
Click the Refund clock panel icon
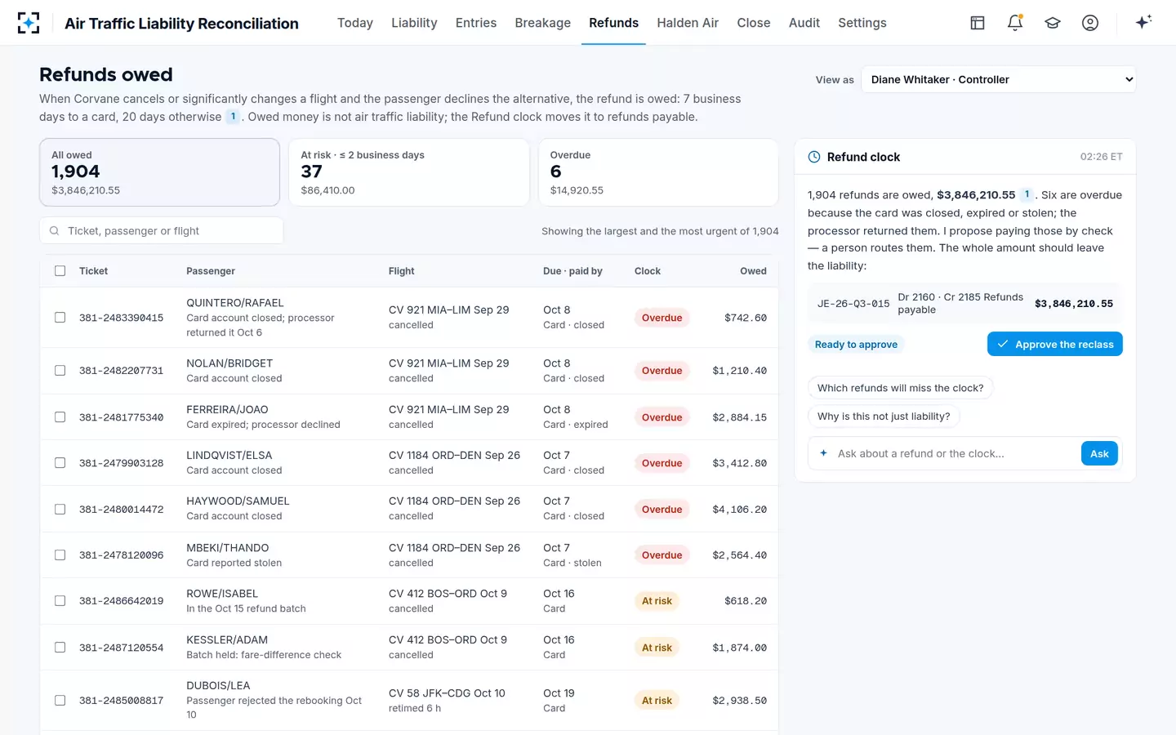pos(814,157)
